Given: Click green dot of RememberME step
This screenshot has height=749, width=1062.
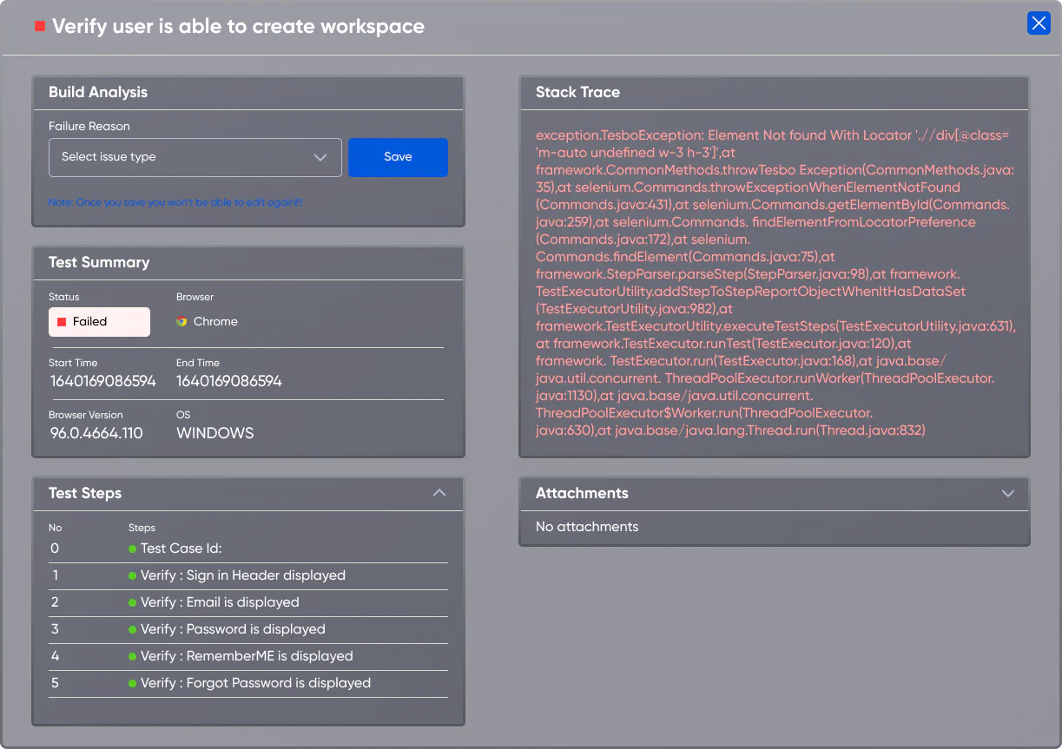Looking at the screenshot, I should (x=133, y=656).
